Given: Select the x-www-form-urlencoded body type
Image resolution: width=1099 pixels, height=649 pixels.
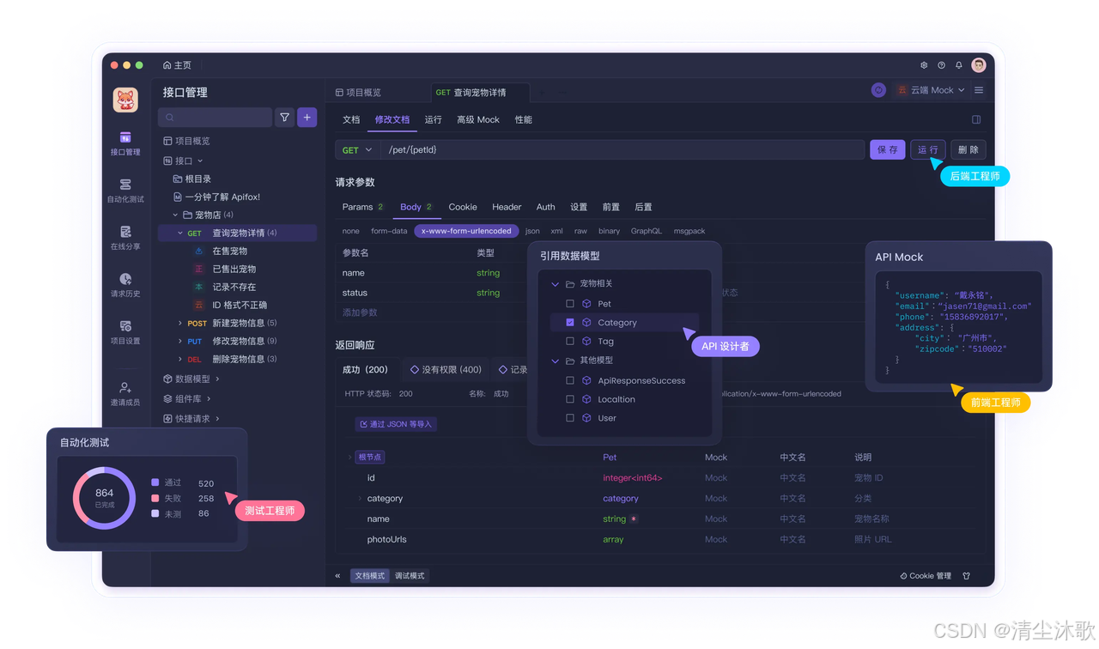Looking at the screenshot, I should coord(466,230).
